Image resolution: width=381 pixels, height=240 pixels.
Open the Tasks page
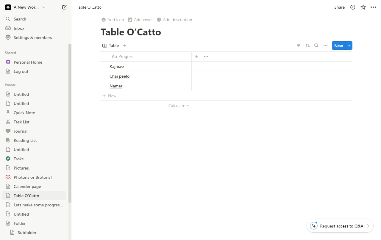(34, 159)
